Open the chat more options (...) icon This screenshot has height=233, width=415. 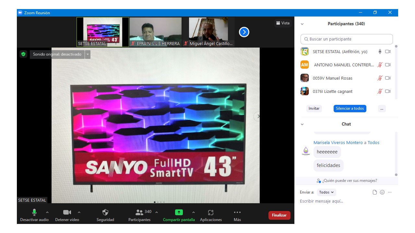[390, 192]
